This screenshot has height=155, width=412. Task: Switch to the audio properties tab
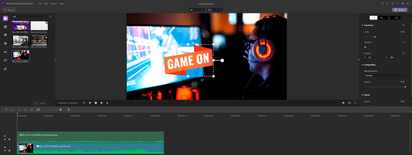tap(381, 18)
